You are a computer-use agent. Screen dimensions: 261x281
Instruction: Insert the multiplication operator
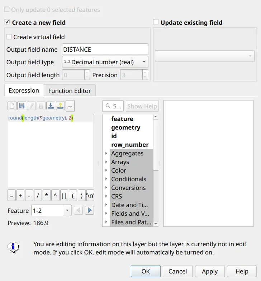coord(47,195)
